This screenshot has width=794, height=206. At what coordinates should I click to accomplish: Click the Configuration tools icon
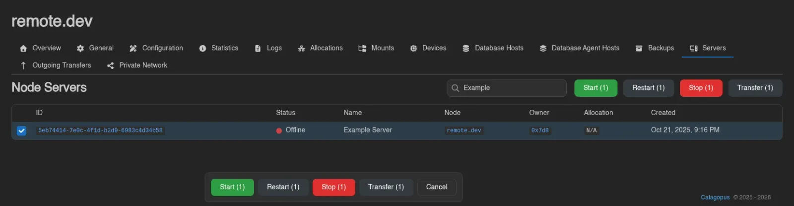pos(133,49)
